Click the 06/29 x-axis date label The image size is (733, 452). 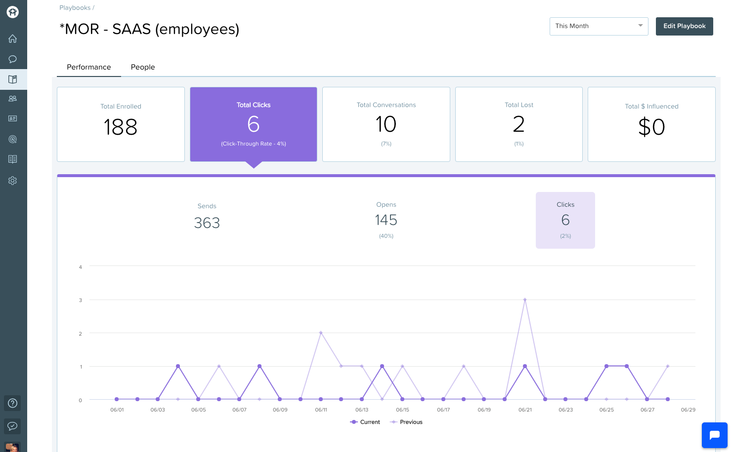tap(688, 410)
